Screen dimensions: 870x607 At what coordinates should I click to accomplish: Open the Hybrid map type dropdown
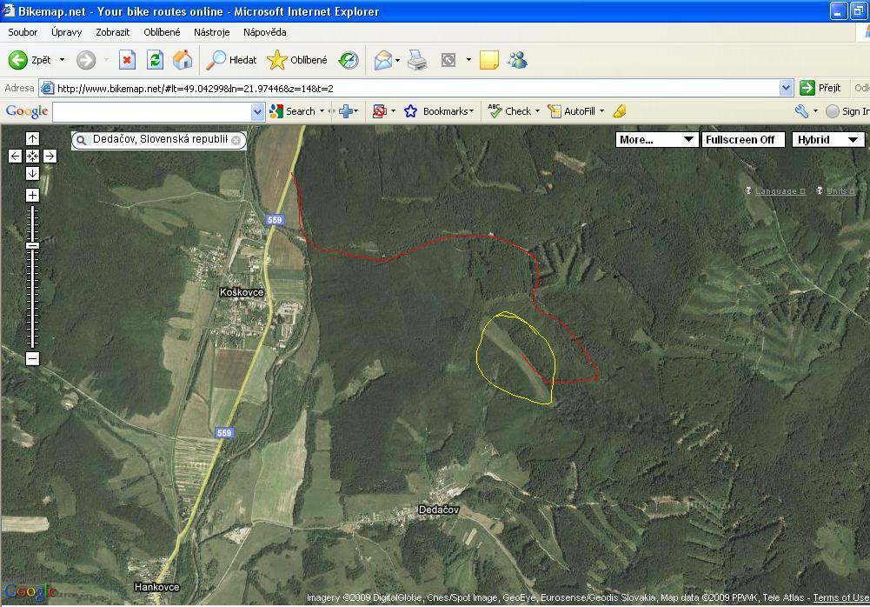(827, 139)
